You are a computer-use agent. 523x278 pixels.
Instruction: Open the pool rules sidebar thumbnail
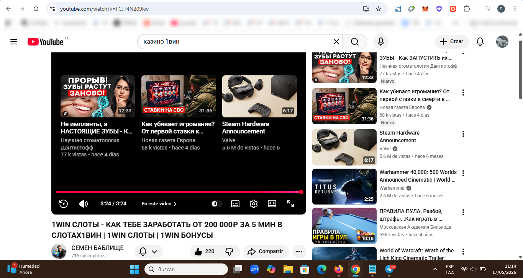point(344,226)
